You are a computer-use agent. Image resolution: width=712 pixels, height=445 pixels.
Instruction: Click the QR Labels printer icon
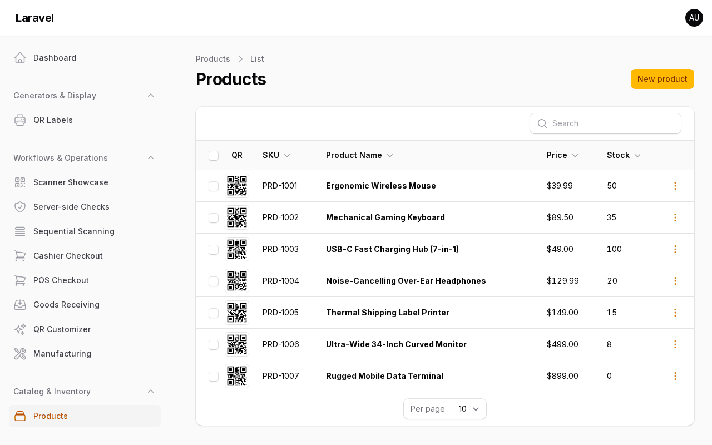20,120
